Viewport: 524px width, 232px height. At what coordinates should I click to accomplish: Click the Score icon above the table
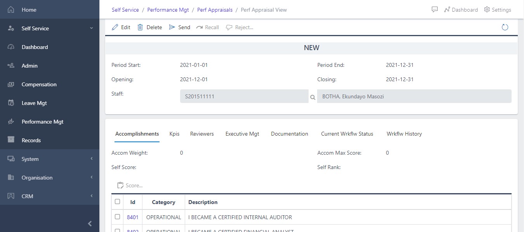(x=120, y=185)
